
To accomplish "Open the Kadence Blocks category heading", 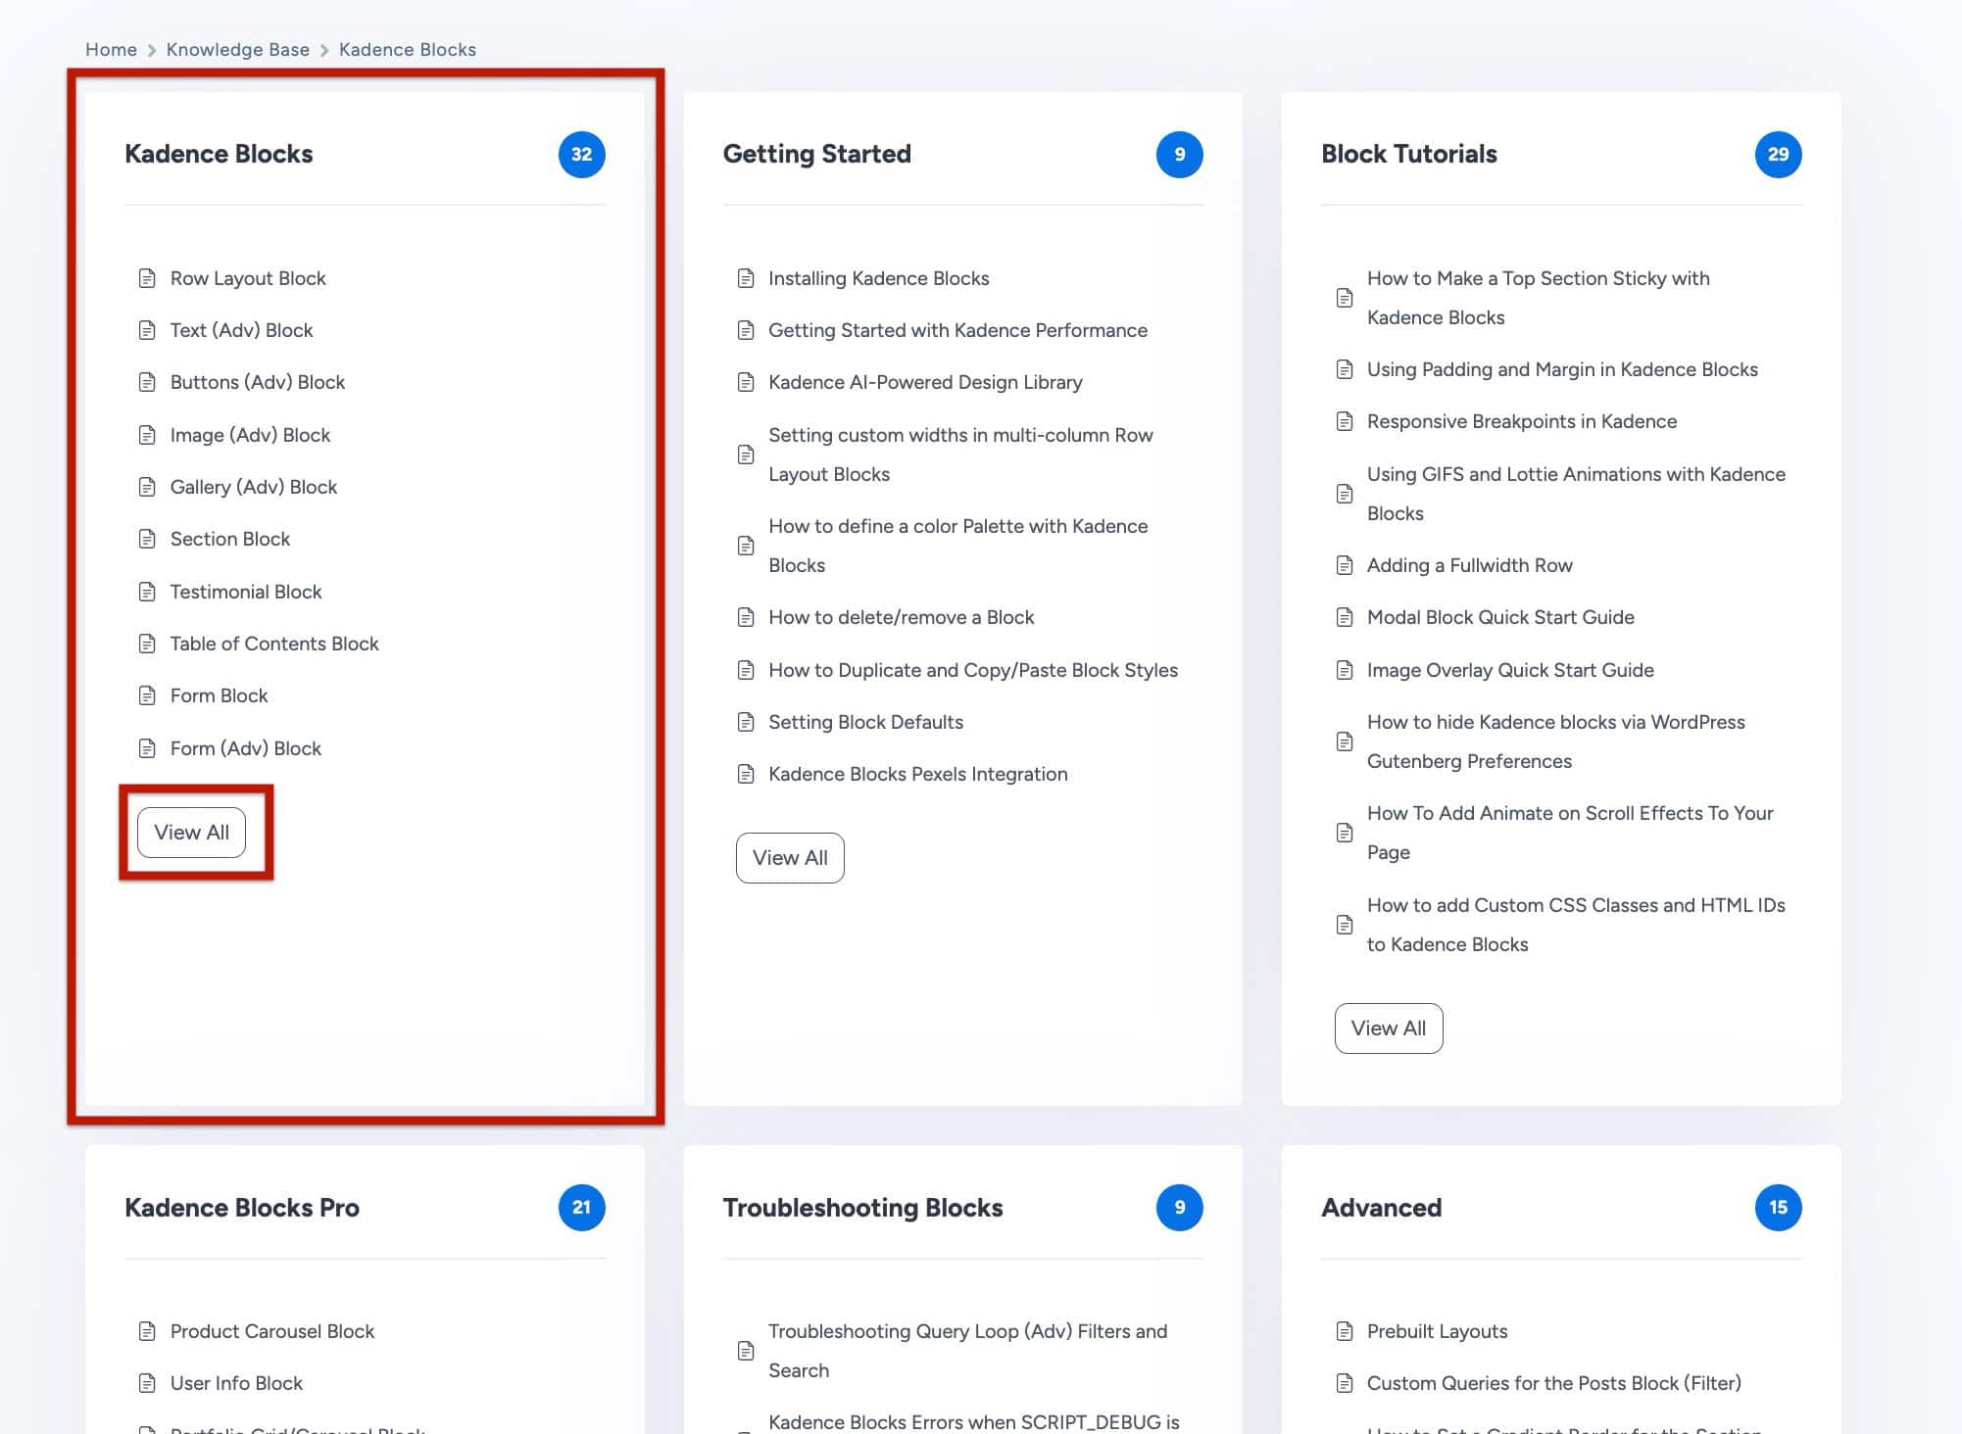I will coord(219,154).
